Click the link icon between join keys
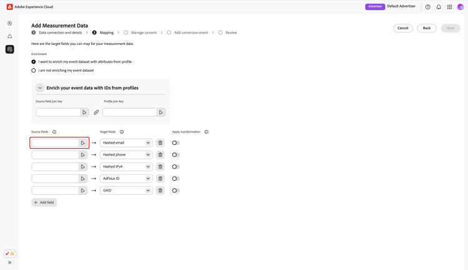This screenshot has width=468, height=270. click(96, 112)
